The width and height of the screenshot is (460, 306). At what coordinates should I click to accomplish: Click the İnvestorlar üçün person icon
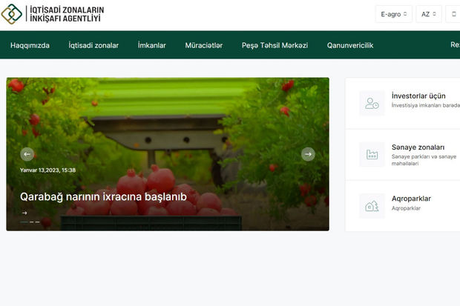[372, 104]
